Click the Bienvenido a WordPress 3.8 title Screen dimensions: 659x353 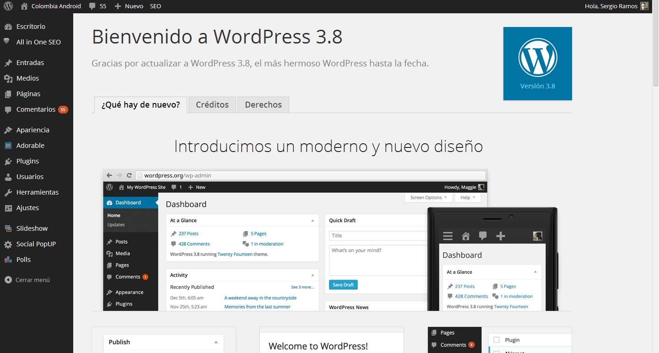217,37
